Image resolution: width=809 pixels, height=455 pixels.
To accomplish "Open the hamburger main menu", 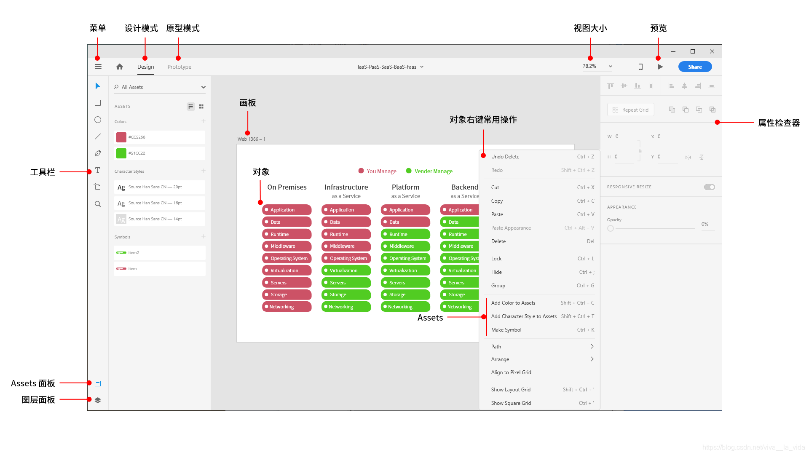I will coord(98,67).
